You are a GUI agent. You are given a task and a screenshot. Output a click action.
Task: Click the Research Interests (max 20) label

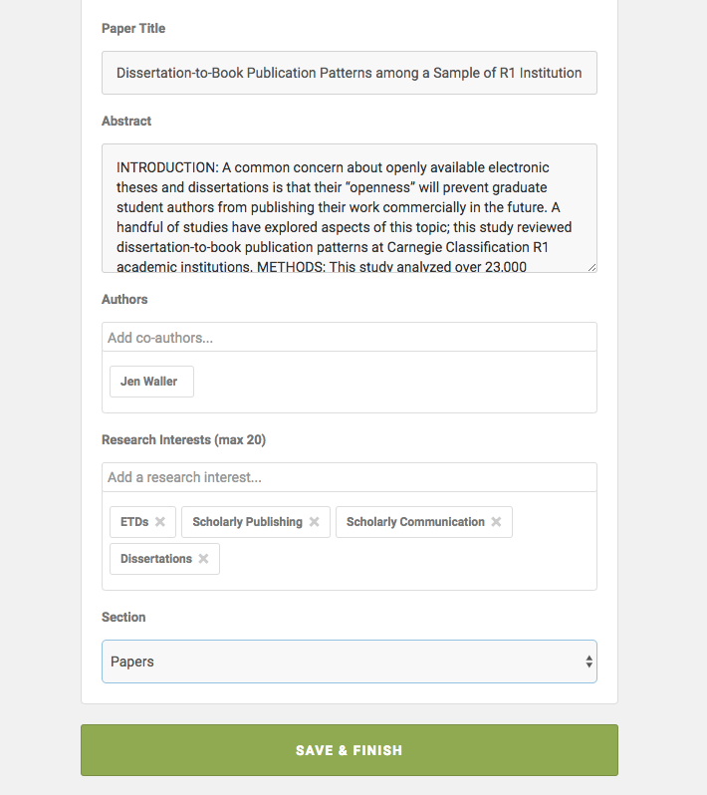click(183, 440)
